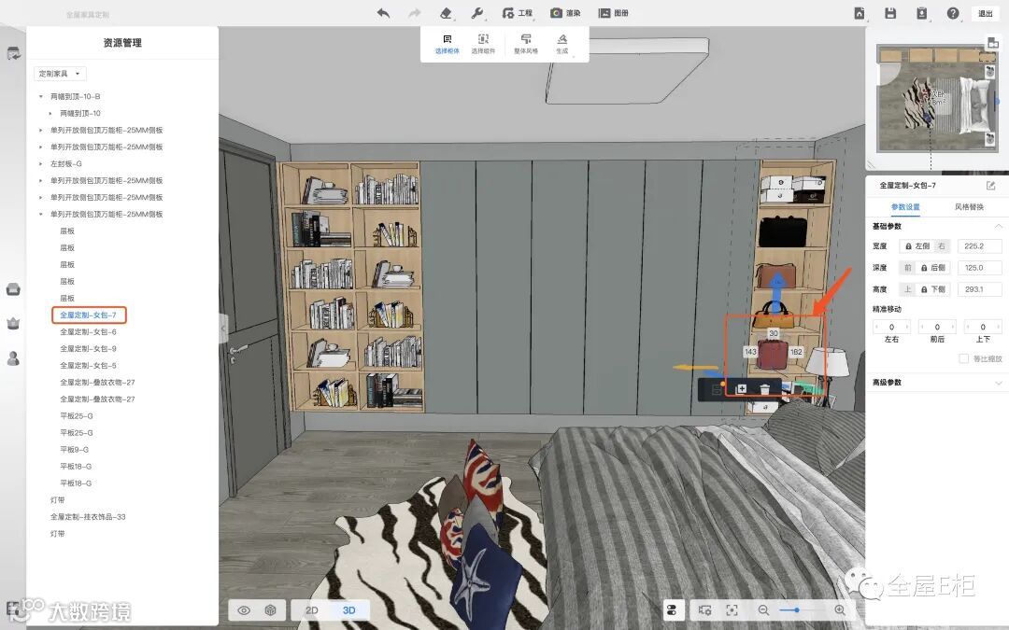
Task: Select tree item 平板9-G
Action: pyautogui.click(x=75, y=449)
